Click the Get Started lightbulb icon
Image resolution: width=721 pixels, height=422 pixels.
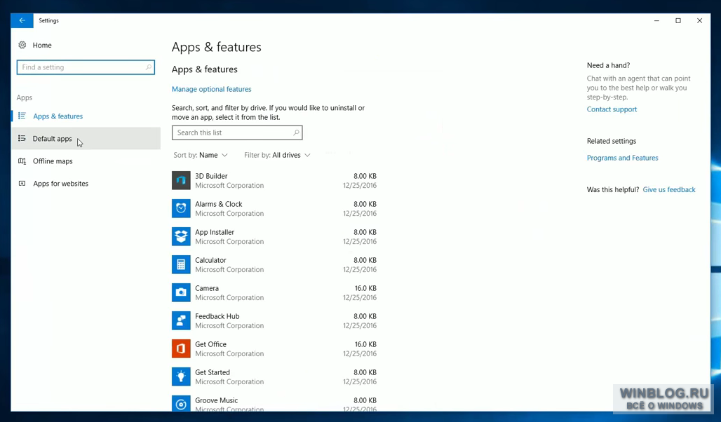point(181,376)
